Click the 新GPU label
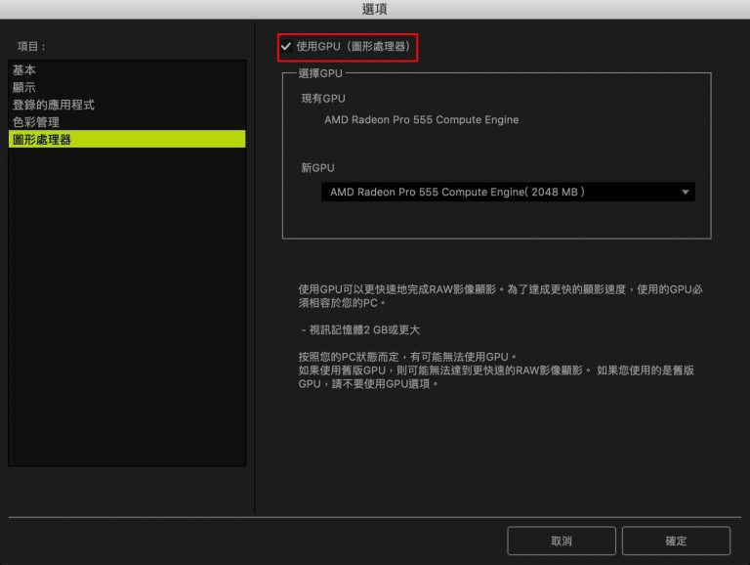 (316, 168)
